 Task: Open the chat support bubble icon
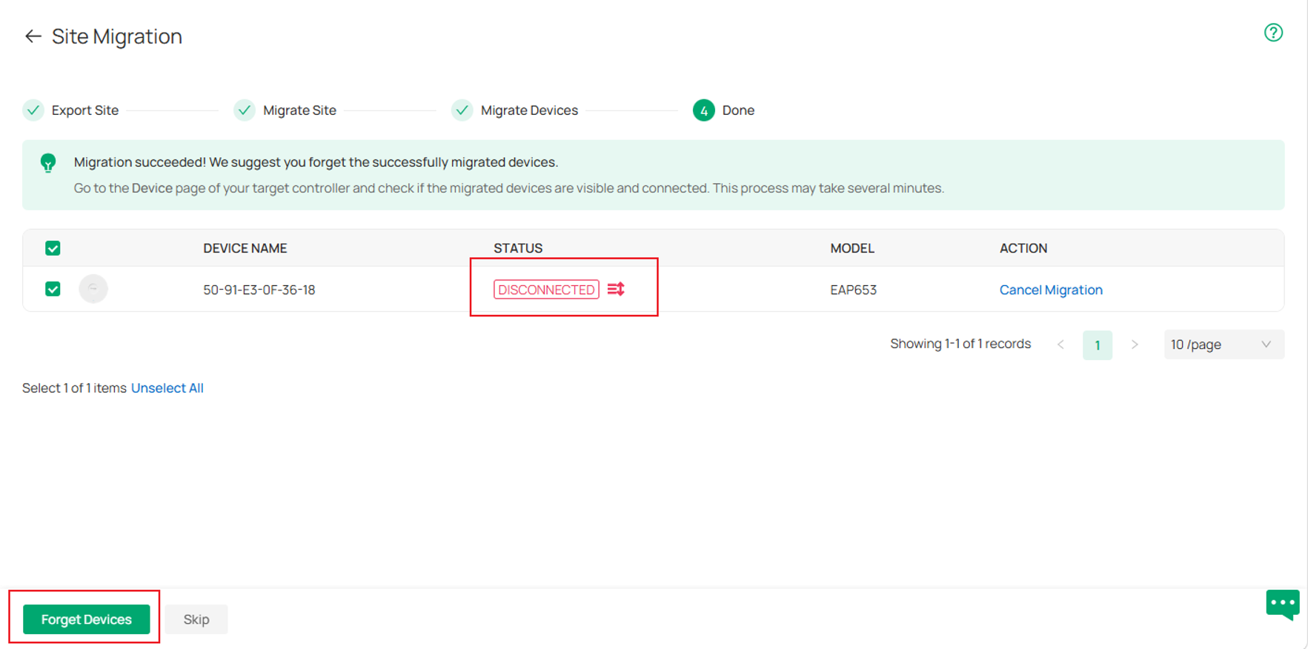[x=1283, y=605]
